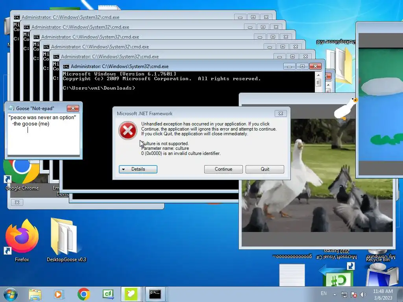Click the cmd.exe taskbar button
This screenshot has height=302, width=403.
click(x=155, y=294)
